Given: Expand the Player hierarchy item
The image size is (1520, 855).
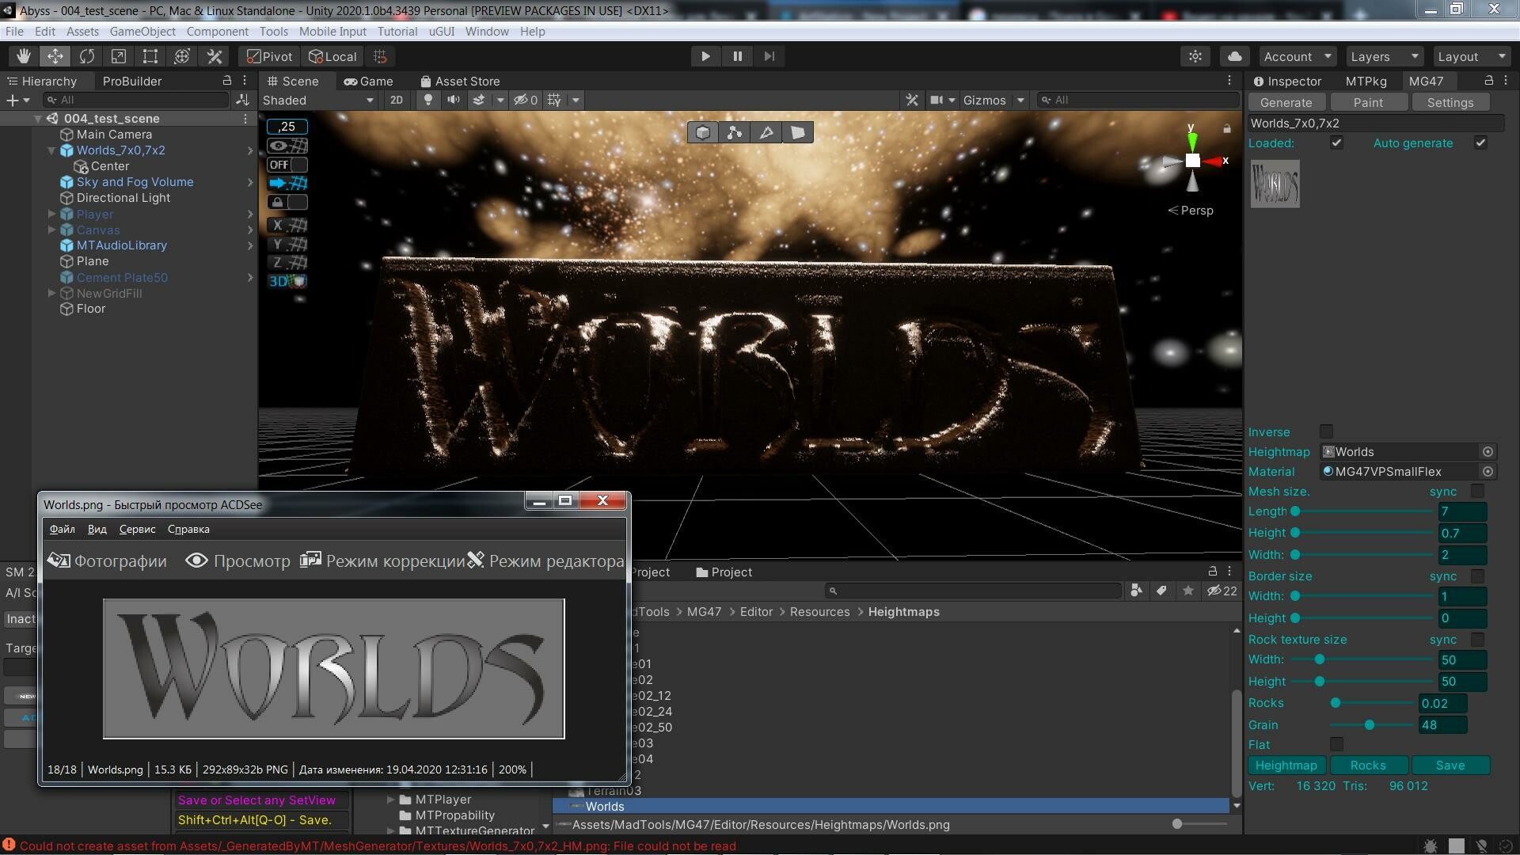Looking at the screenshot, I should click(51, 214).
